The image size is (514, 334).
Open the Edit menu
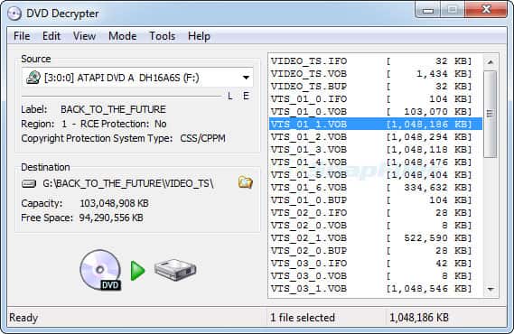point(51,36)
